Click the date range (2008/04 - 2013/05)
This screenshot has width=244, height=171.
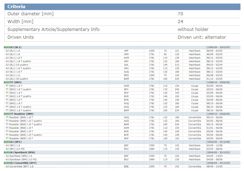(218, 163)
